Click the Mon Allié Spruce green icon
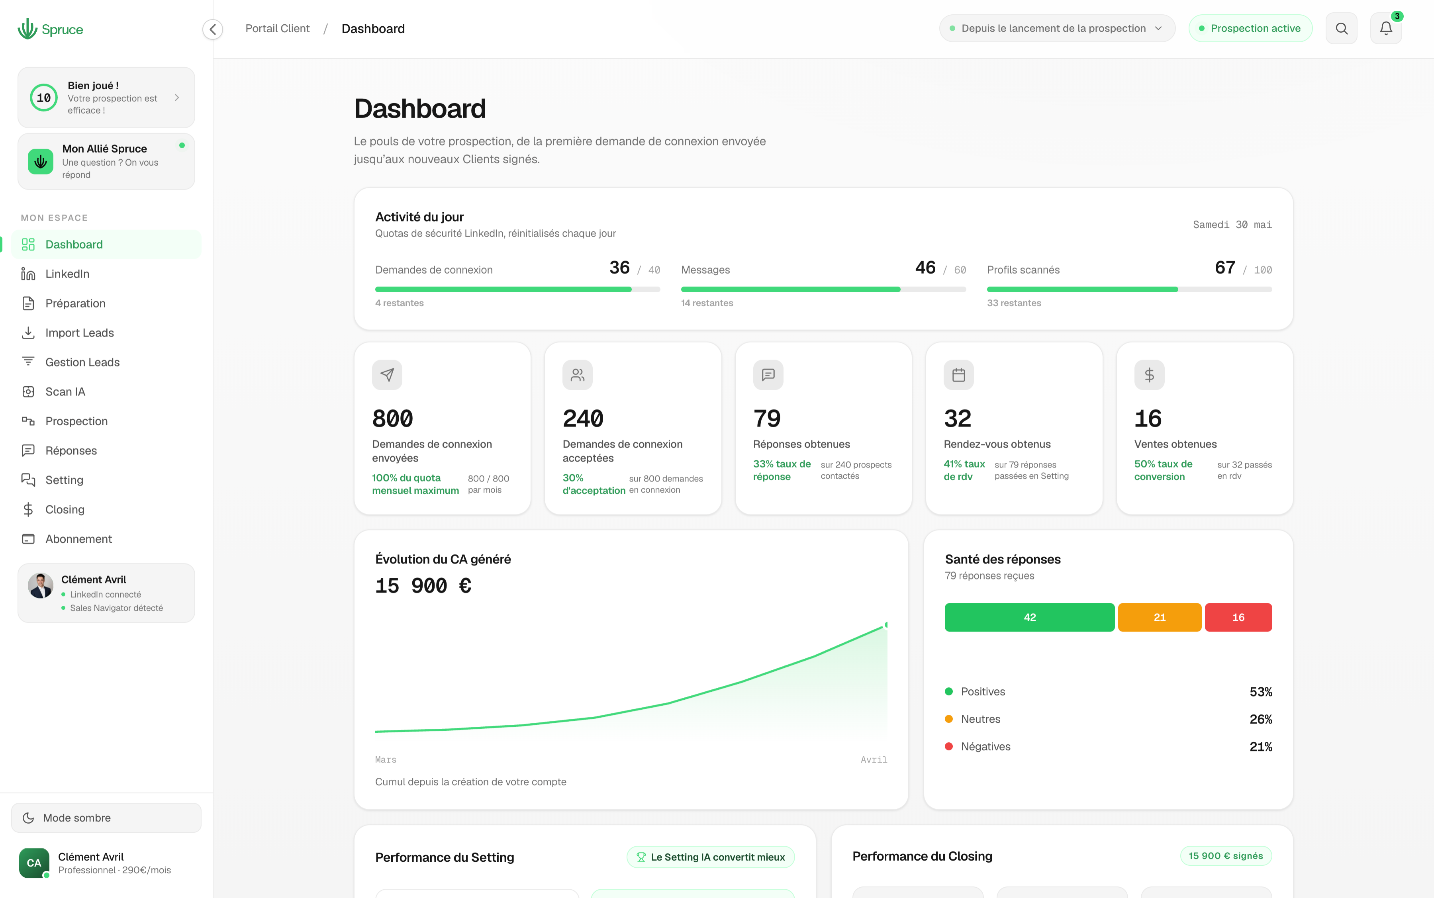Viewport: 1434px width, 898px height. [40, 162]
